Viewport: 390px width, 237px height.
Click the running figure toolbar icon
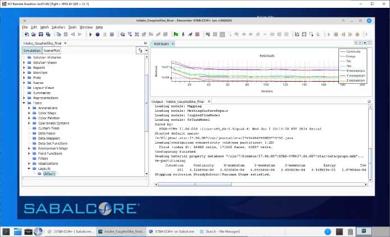[x=190, y=35]
